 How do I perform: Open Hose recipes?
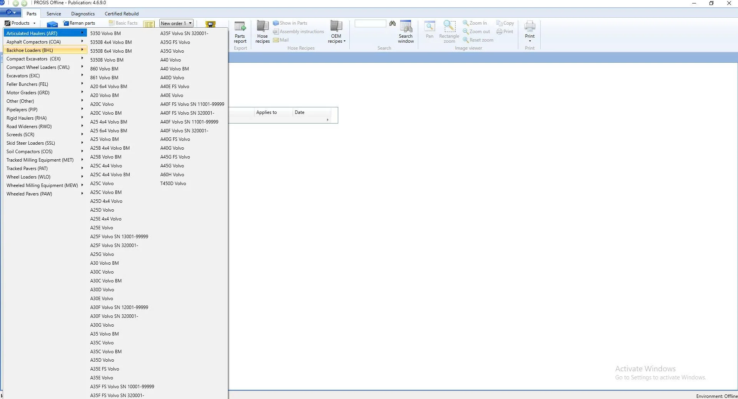tap(262, 32)
